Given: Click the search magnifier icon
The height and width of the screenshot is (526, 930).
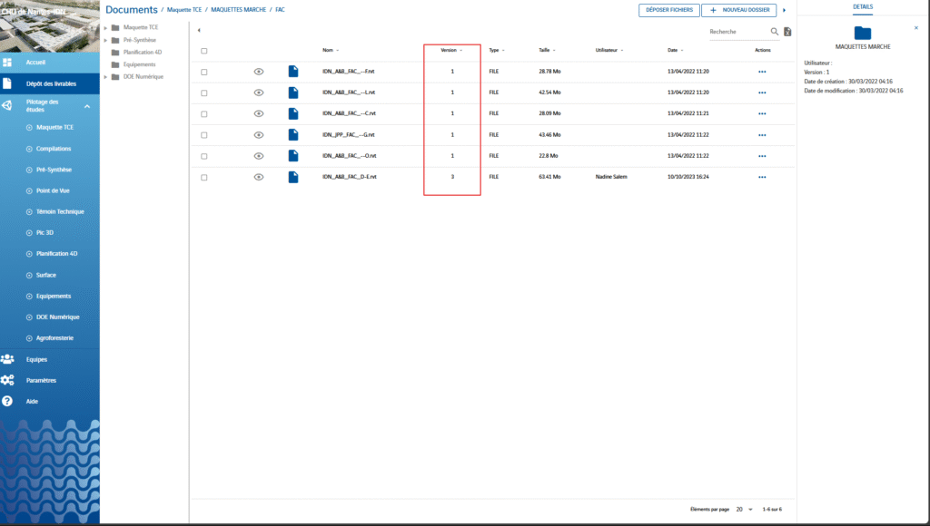Looking at the screenshot, I should tap(775, 32).
